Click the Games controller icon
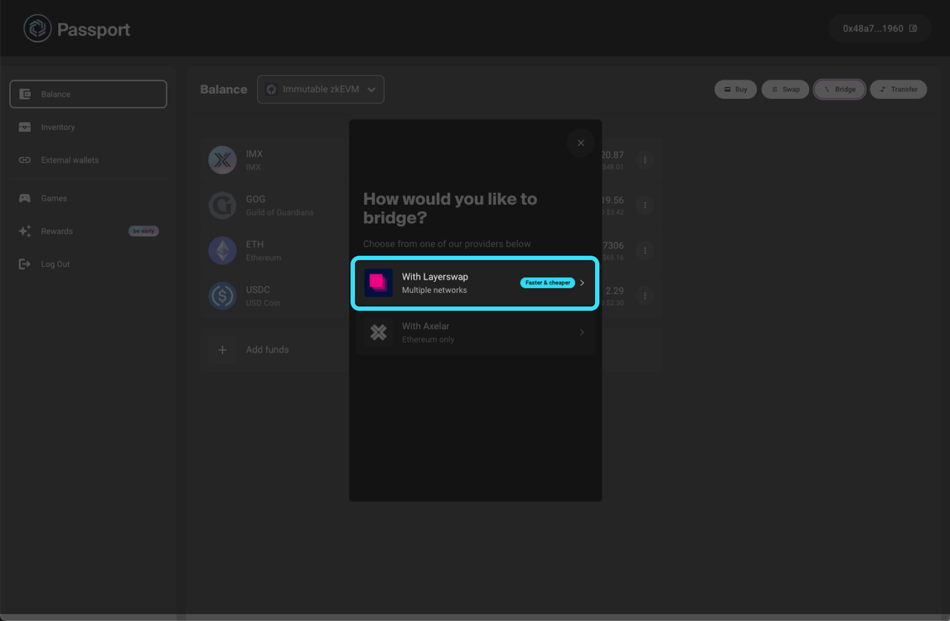The width and height of the screenshot is (950, 621). 25,198
